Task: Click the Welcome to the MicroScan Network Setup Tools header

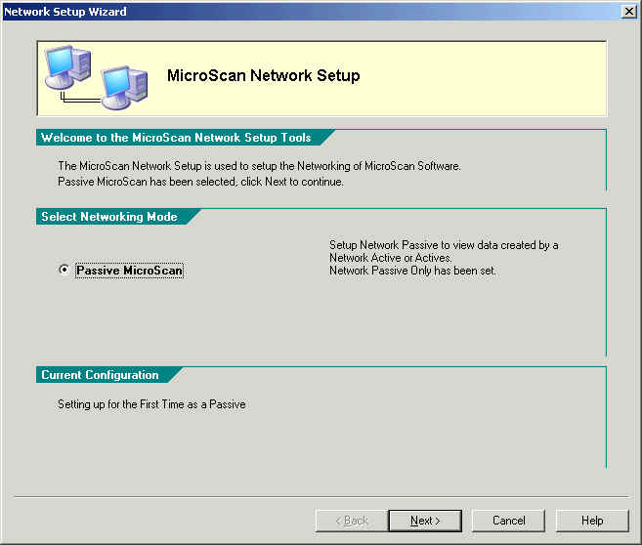Action: coord(176,138)
